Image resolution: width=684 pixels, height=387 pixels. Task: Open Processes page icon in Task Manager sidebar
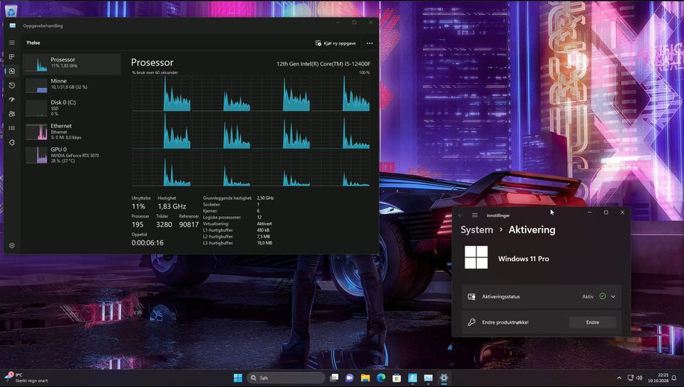(x=12, y=57)
